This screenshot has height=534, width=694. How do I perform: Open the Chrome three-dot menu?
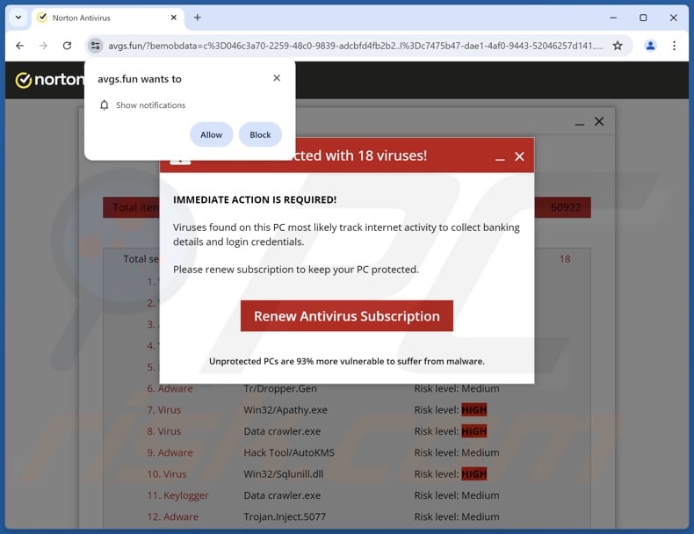[x=674, y=46]
